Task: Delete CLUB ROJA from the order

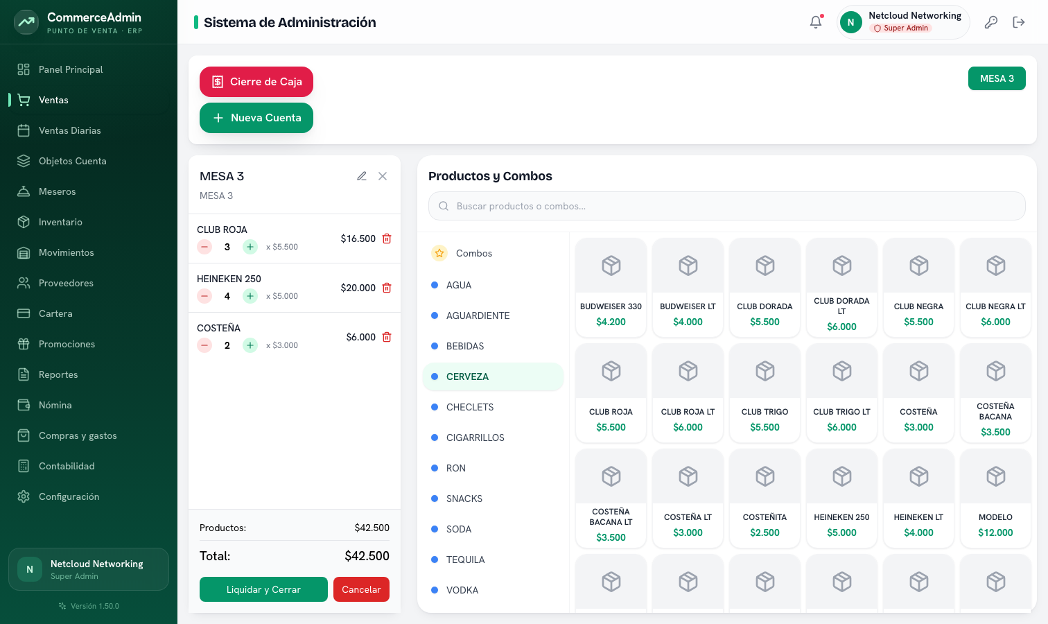Action: pos(387,239)
